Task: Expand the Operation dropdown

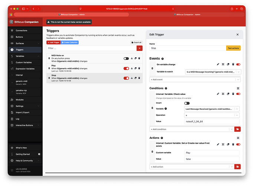Action: click(213, 115)
